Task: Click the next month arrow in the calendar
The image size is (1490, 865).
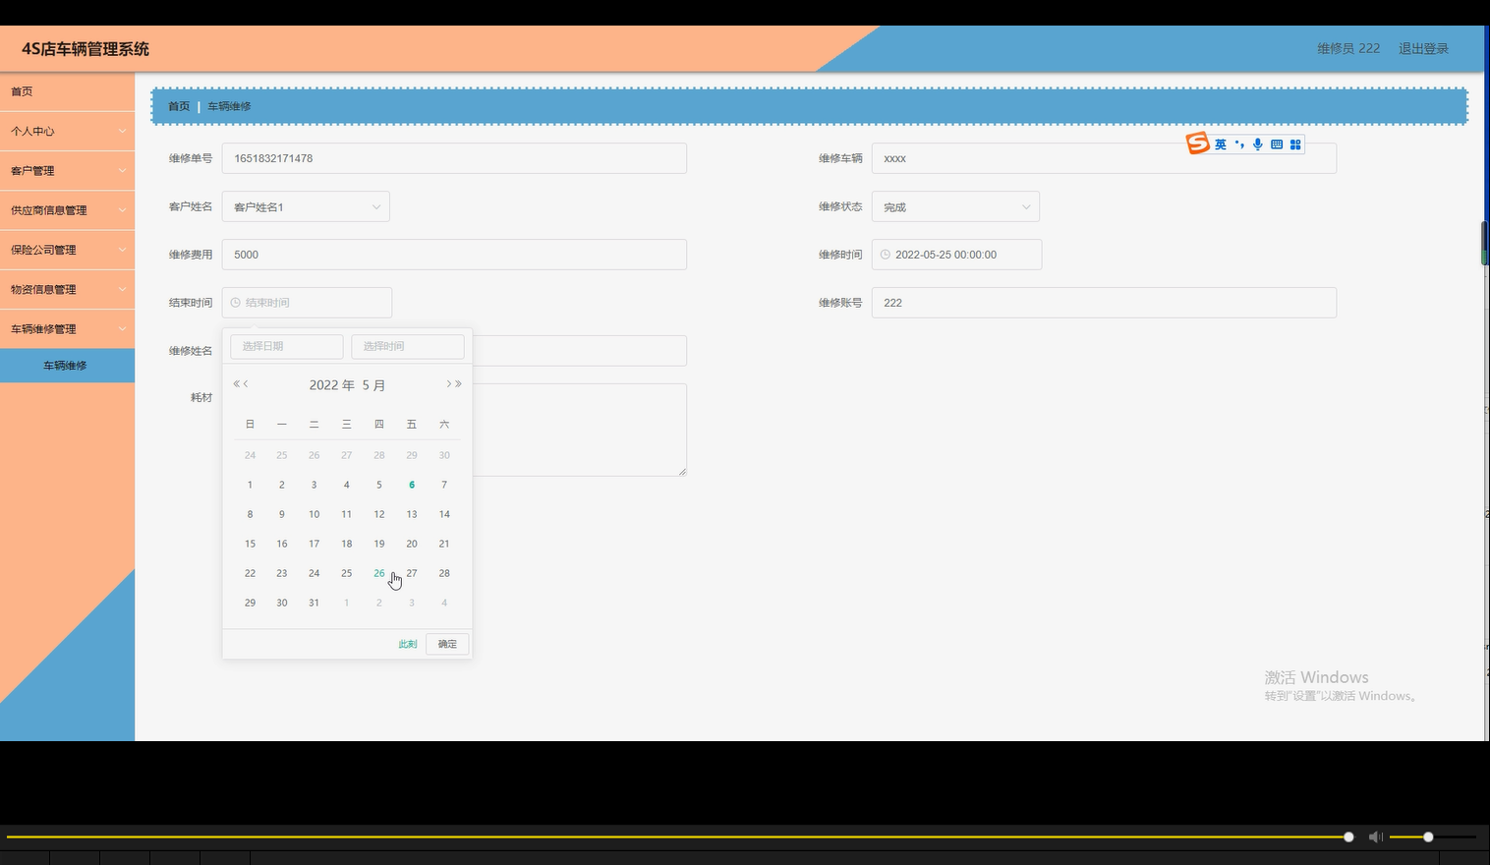Action: pyautogui.click(x=449, y=384)
